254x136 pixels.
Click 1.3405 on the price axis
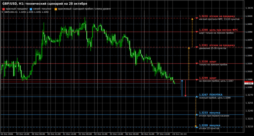249,24
